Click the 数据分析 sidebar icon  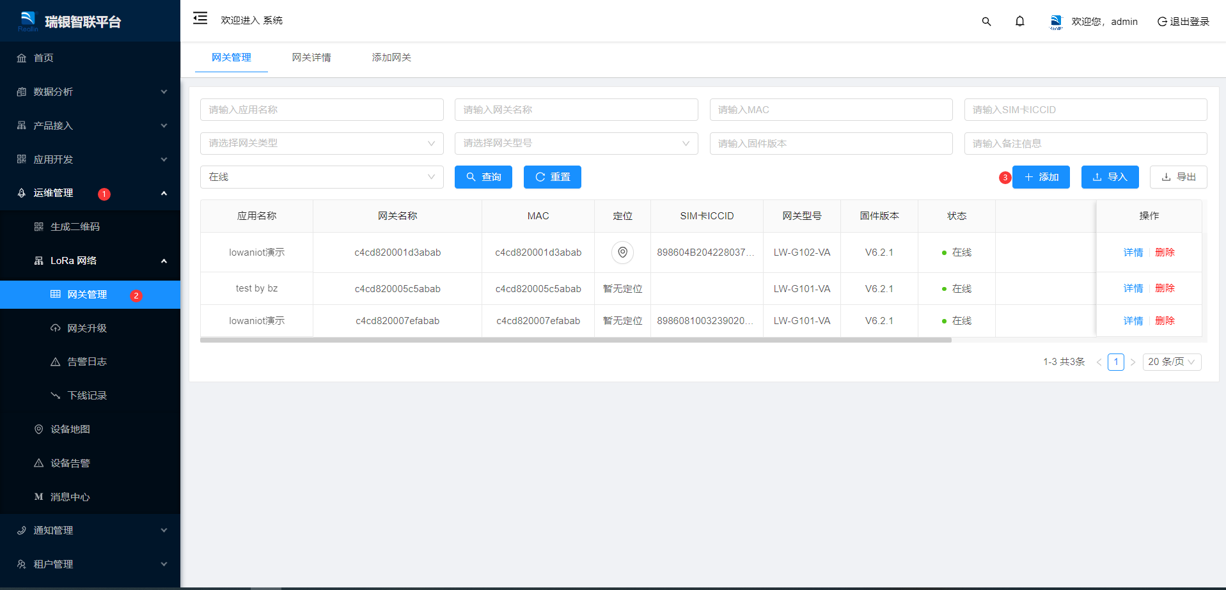22,92
